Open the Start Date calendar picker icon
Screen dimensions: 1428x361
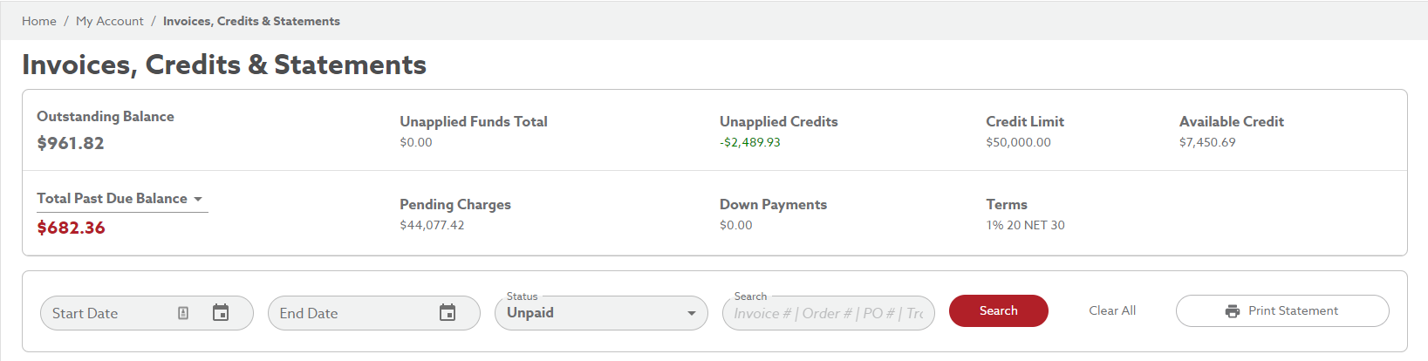tap(221, 313)
